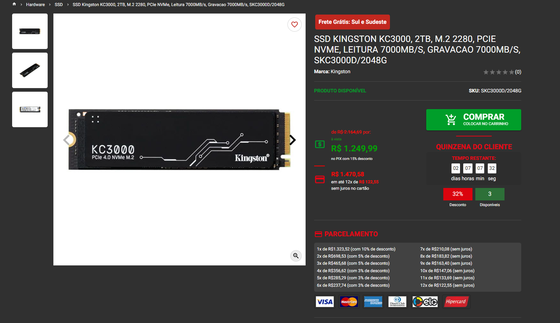Open Hardware breadcrumb link
Image resolution: width=560 pixels, height=323 pixels.
35,5
